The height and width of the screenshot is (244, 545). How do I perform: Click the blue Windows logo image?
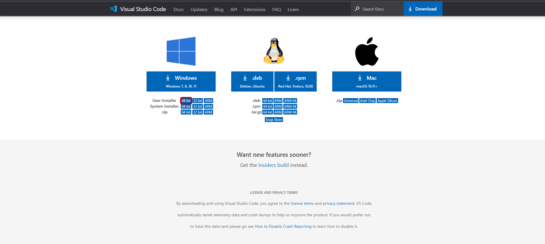[x=181, y=51]
